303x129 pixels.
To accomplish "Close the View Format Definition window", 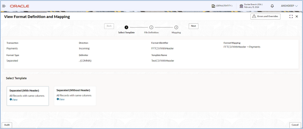I will click(x=297, y=17).
